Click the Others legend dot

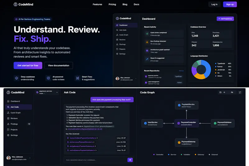(x=216, y=76)
